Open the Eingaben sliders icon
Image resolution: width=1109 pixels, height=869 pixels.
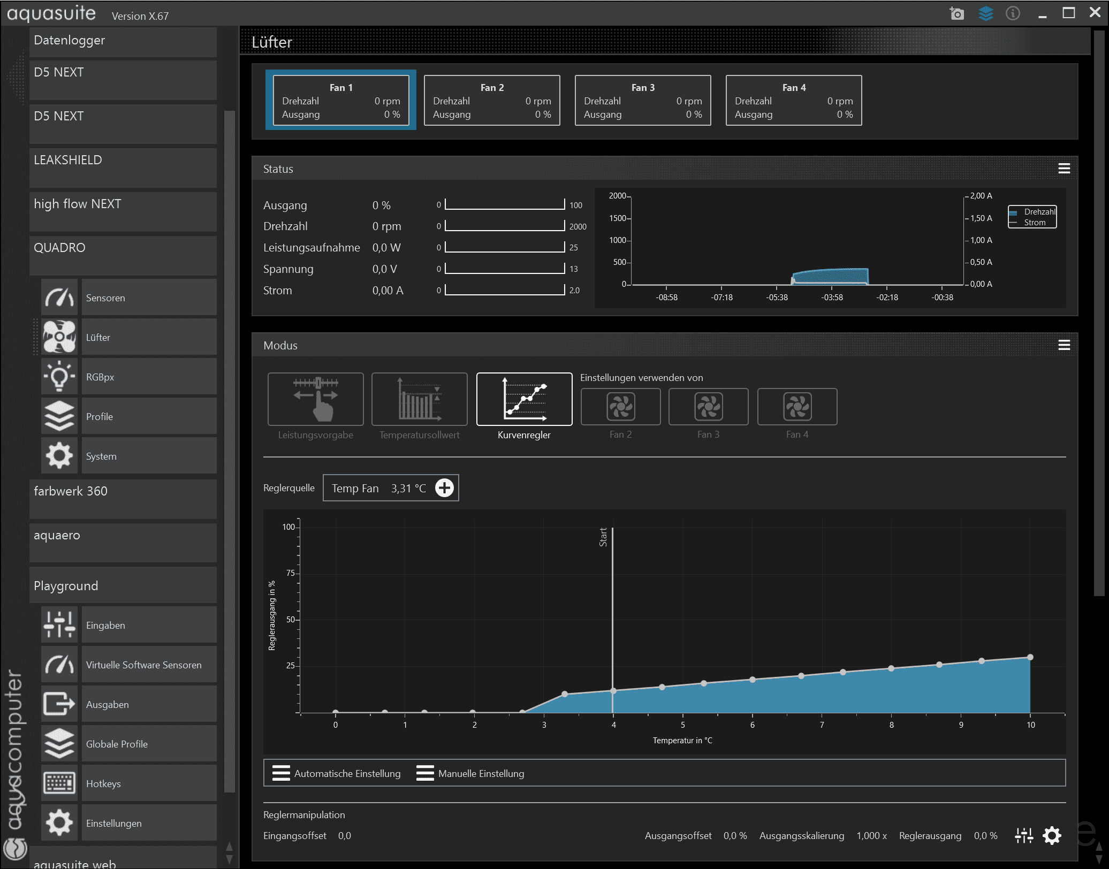pyautogui.click(x=59, y=625)
